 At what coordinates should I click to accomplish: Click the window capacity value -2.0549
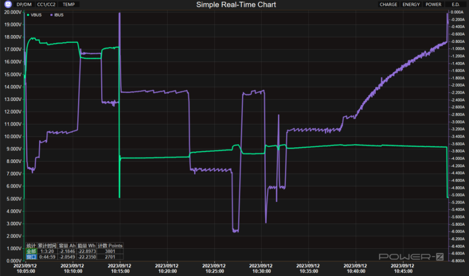coord(67,257)
